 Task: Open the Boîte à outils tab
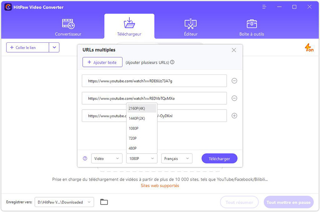coord(251,27)
